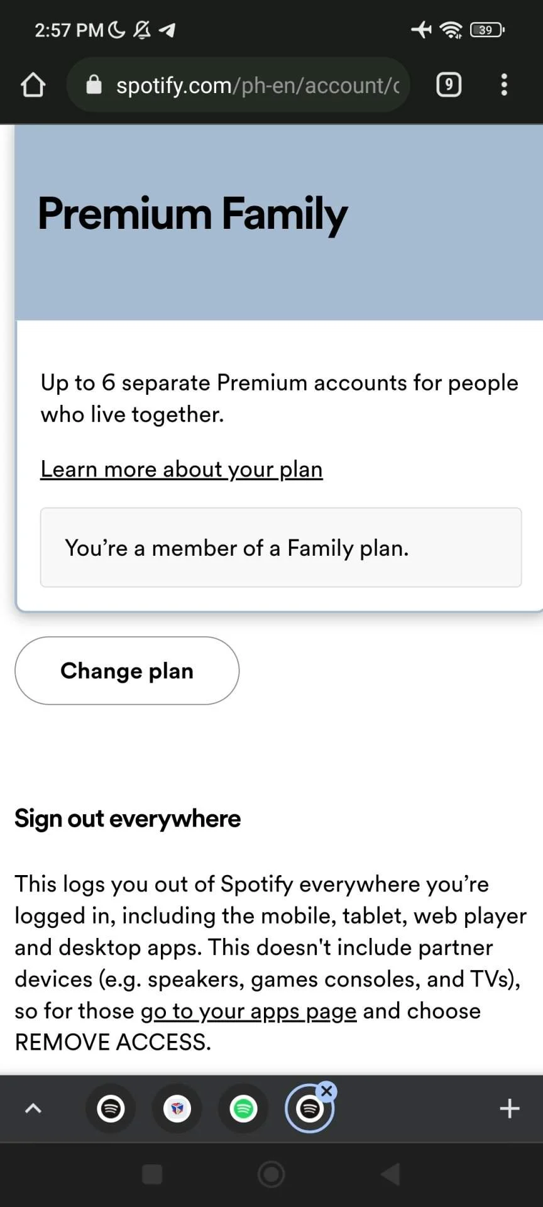
Task: Tap the "You're a member of a Family plan" box
Action: click(x=281, y=548)
